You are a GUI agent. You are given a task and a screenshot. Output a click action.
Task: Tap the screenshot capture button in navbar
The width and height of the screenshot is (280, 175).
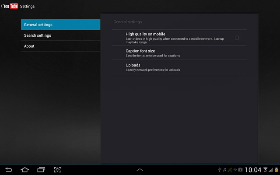(x=57, y=169)
